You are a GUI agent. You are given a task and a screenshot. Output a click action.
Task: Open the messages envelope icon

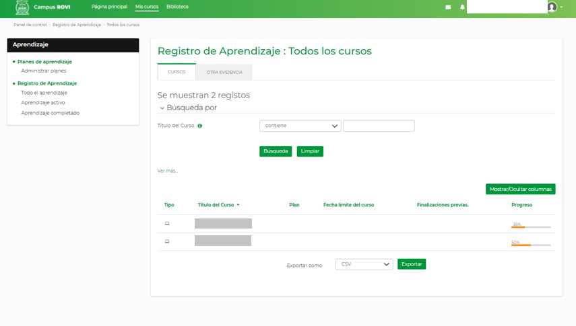(448, 7)
